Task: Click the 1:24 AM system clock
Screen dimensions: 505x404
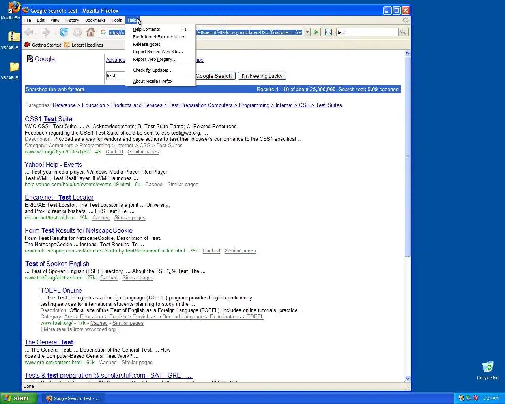Action: [490, 398]
